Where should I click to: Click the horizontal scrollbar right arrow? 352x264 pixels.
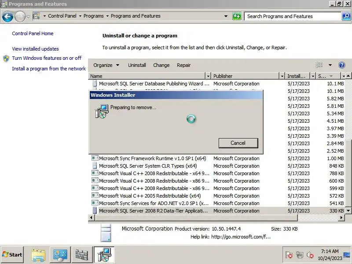click(341, 217)
